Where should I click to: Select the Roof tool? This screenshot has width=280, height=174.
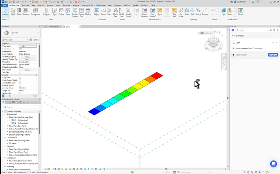[x=54, y=12]
